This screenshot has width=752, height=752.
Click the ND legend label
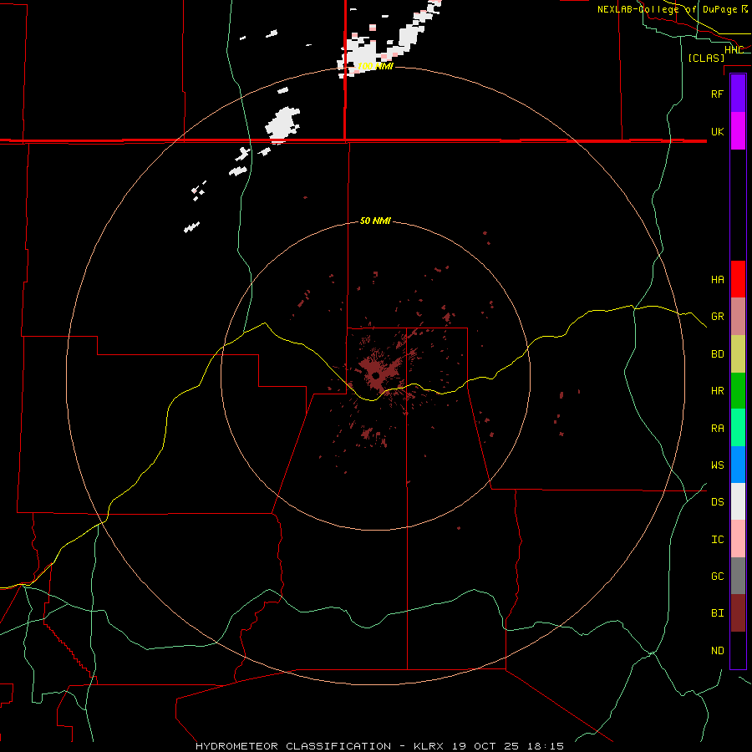pyautogui.click(x=717, y=651)
